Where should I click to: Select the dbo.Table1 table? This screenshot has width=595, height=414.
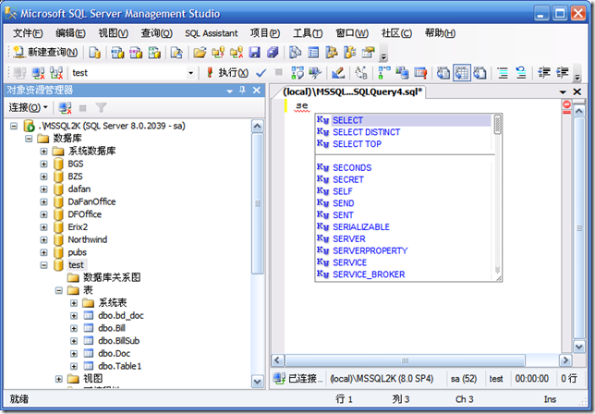[119, 366]
